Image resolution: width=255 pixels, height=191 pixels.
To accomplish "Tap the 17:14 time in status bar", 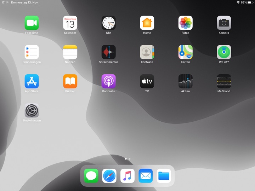I will point(5,2).
